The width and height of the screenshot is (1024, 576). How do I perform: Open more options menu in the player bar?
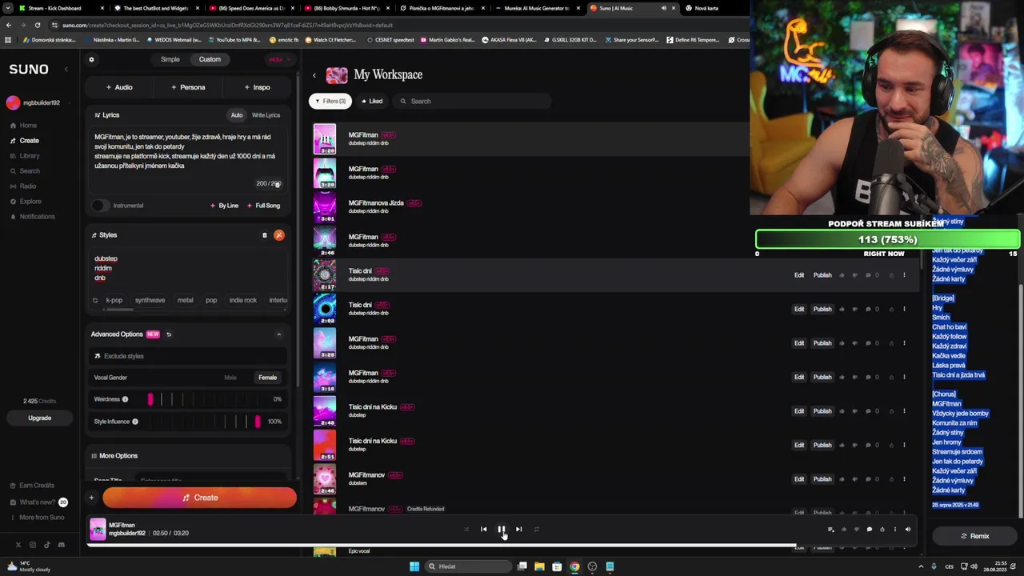tap(894, 529)
